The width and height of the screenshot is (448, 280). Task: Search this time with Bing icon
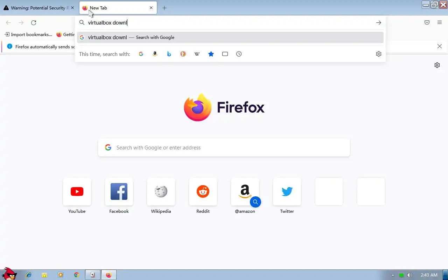169,54
